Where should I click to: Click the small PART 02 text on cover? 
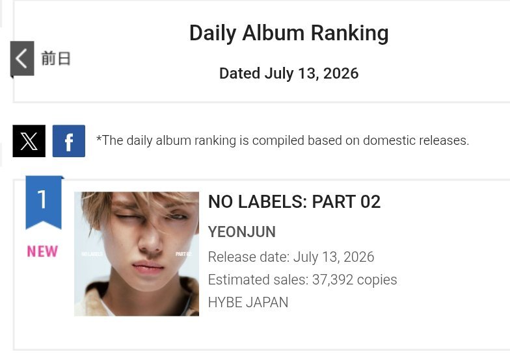[183, 254]
